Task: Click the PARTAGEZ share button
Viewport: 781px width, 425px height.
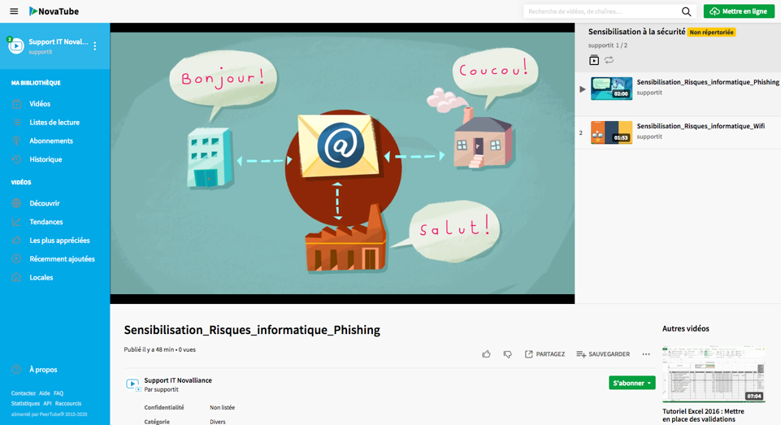Action: click(545, 354)
